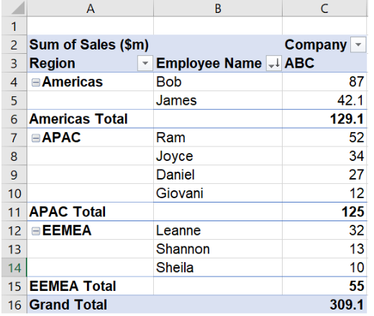Viewport: 374px width, 316px height.
Task: Open the Employee Name sort dropdown
Action: coord(274,63)
